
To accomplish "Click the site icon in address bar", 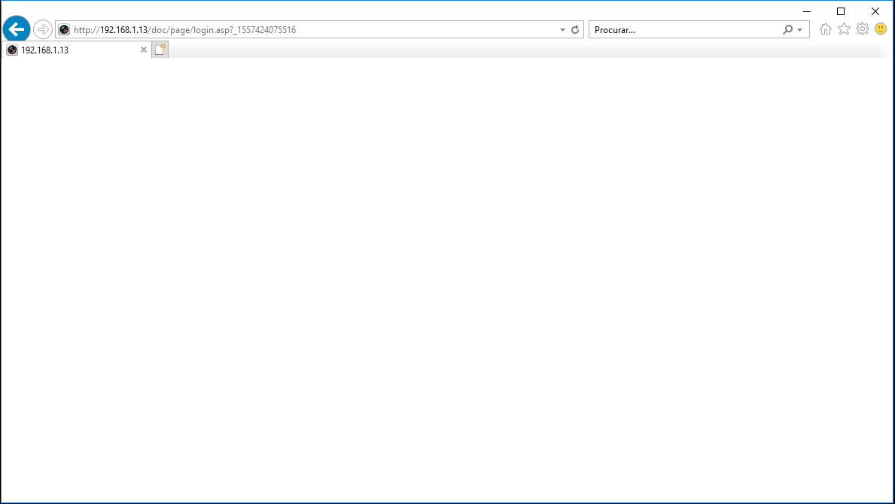I will (65, 30).
